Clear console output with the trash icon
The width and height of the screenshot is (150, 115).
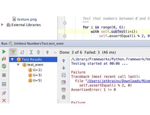(64, 97)
